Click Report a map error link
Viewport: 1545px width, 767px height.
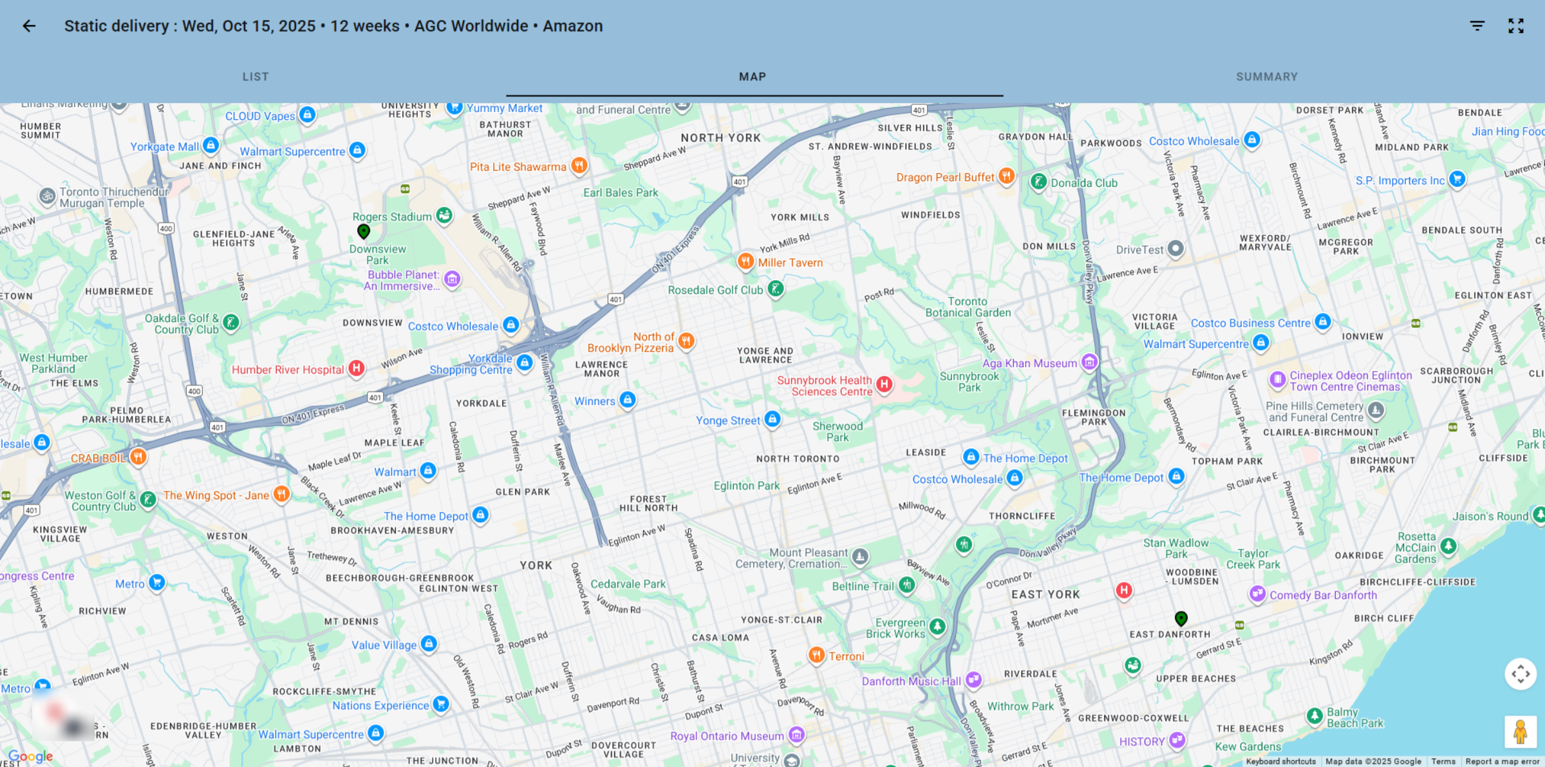click(1503, 761)
